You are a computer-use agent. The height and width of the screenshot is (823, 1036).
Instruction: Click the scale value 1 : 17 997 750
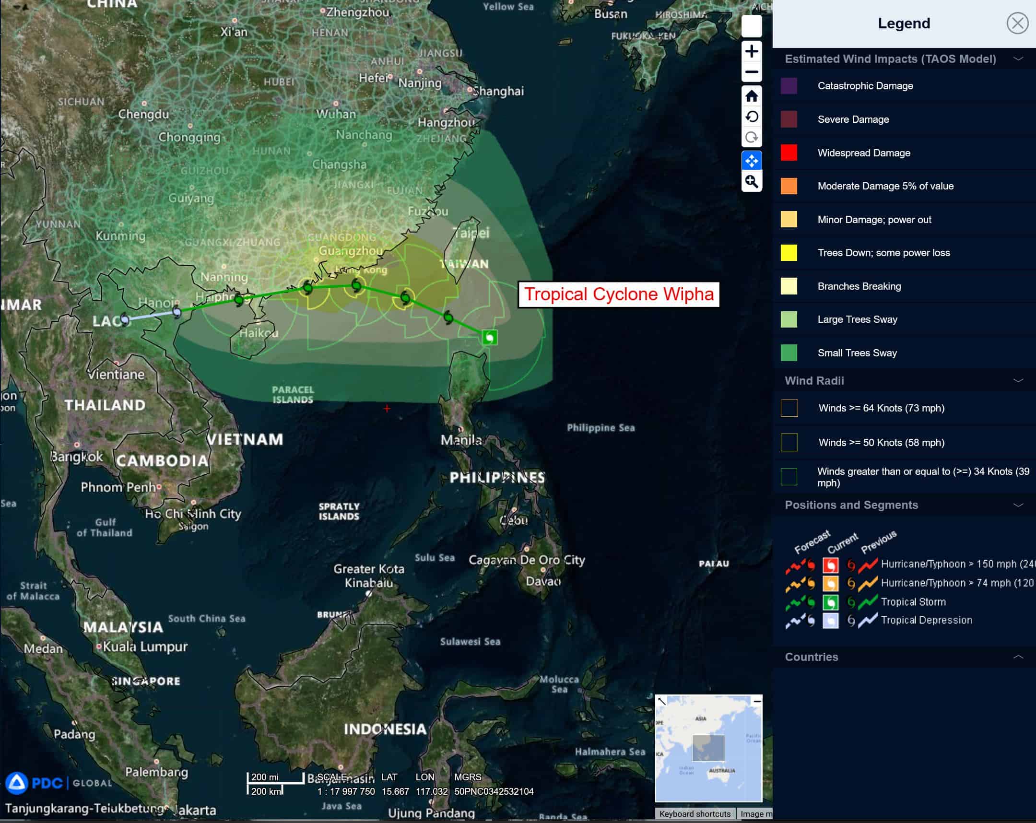[346, 791]
